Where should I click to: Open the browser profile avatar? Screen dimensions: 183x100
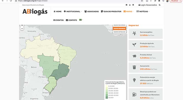(x=167, y=1)
